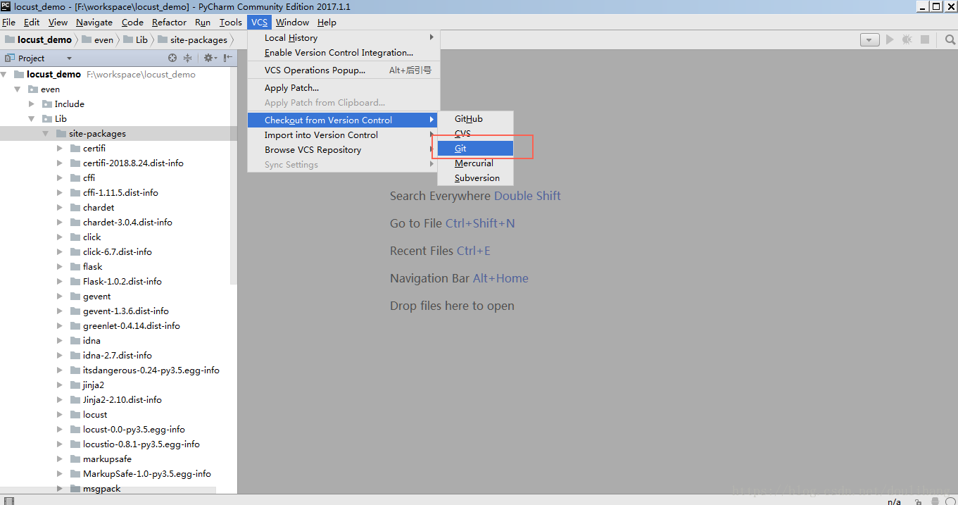Expand the greenlet-0.4.14.dist-info arrow
The height and width of the screenshot is (505, 958).
click(60, 325)
